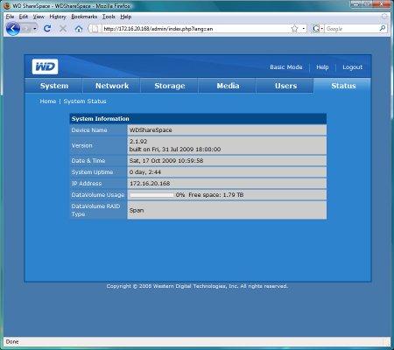
Task: Click the search magnifier icon
Action: click(x=383, y=28)
